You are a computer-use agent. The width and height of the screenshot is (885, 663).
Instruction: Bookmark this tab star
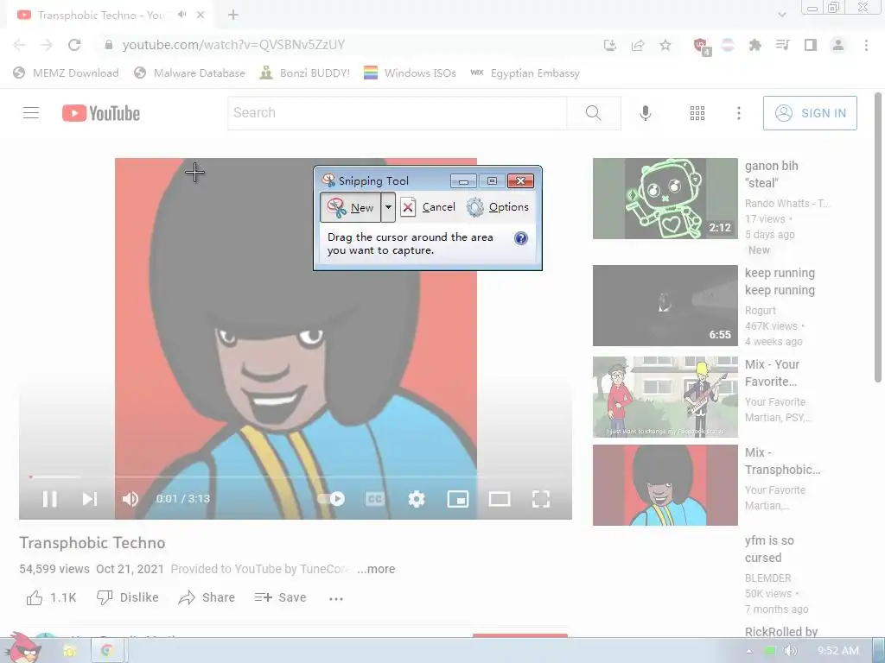(665, 45)
